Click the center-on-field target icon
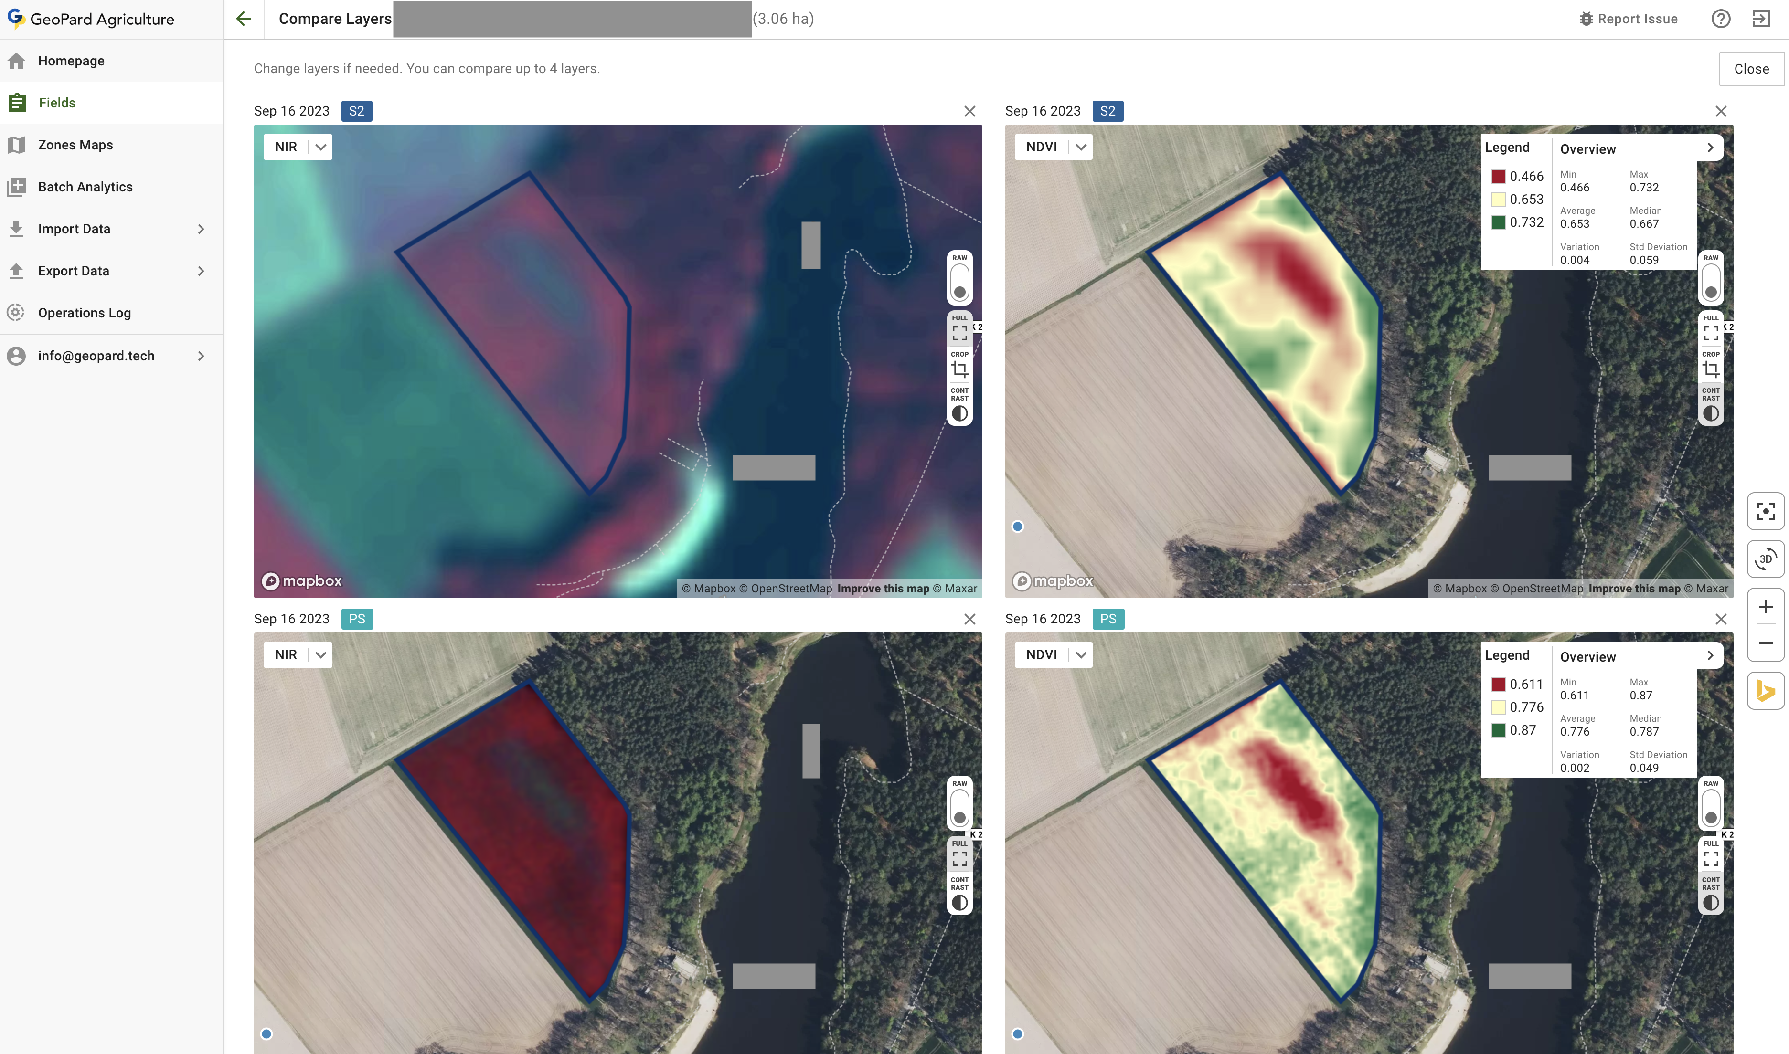Screen dimensions: 1789x1054 [x=1766, y=511]
